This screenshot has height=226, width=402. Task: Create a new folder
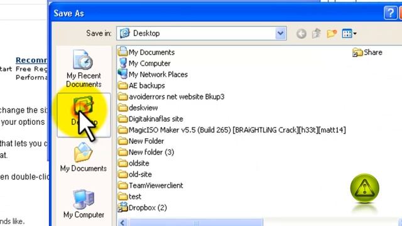[x=331, y=33]
